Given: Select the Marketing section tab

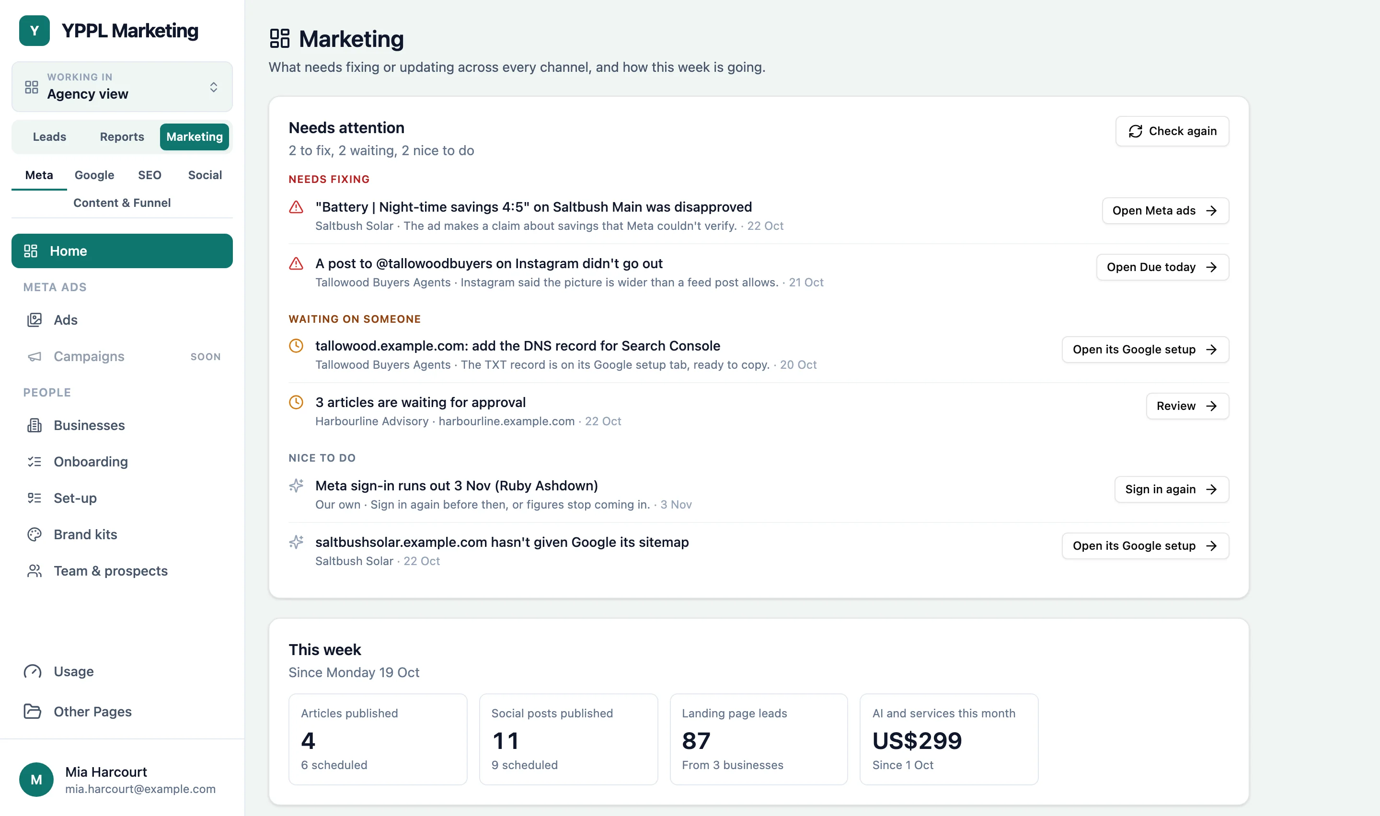Looking at the screenshot, I should pos(195,136).
